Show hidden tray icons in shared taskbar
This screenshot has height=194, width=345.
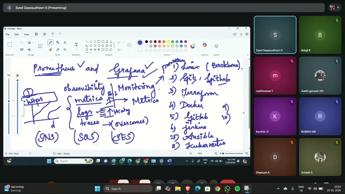pos(187,161)
